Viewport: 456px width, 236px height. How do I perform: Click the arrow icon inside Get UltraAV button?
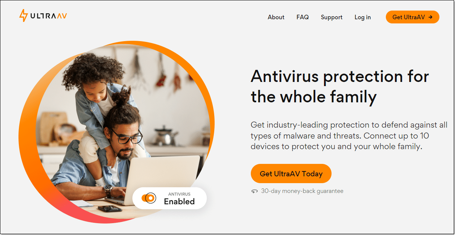tap(430, 17)
